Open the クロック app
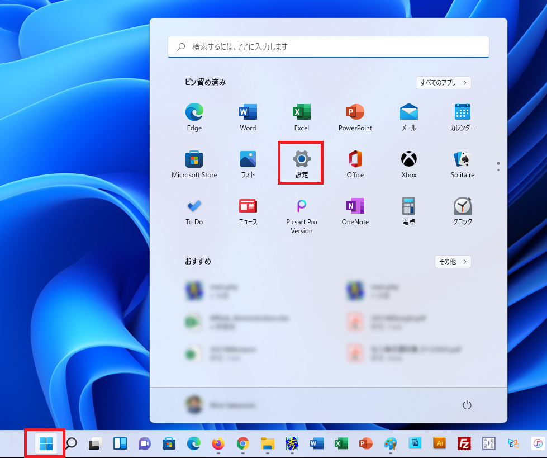 [463, 211]
